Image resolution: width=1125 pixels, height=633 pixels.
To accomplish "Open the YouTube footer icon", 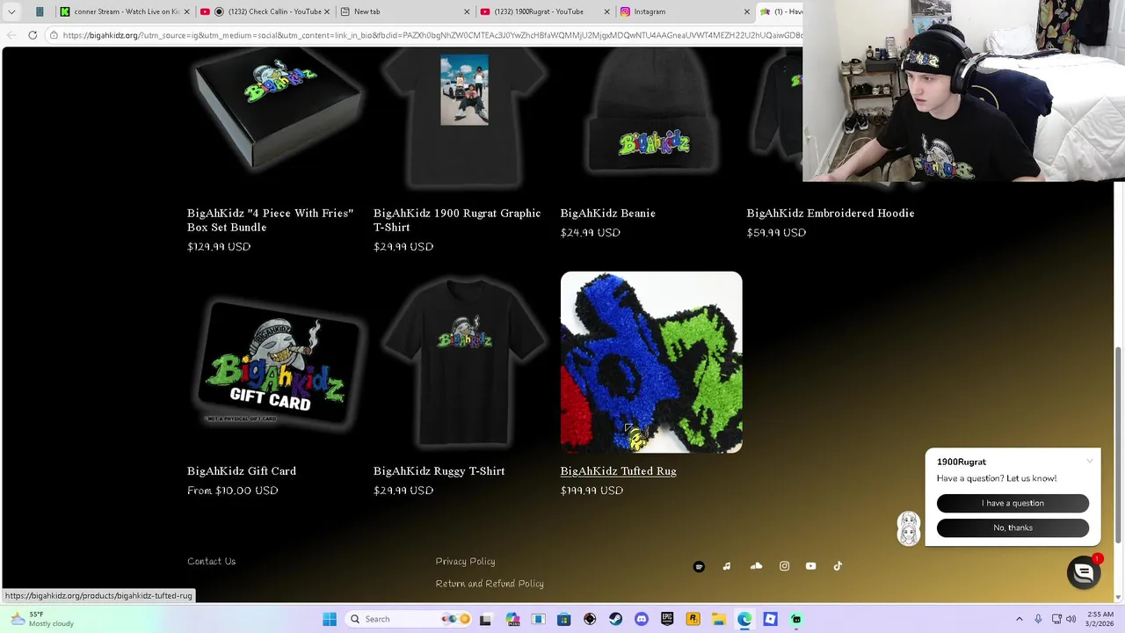I will pos(810,566).
